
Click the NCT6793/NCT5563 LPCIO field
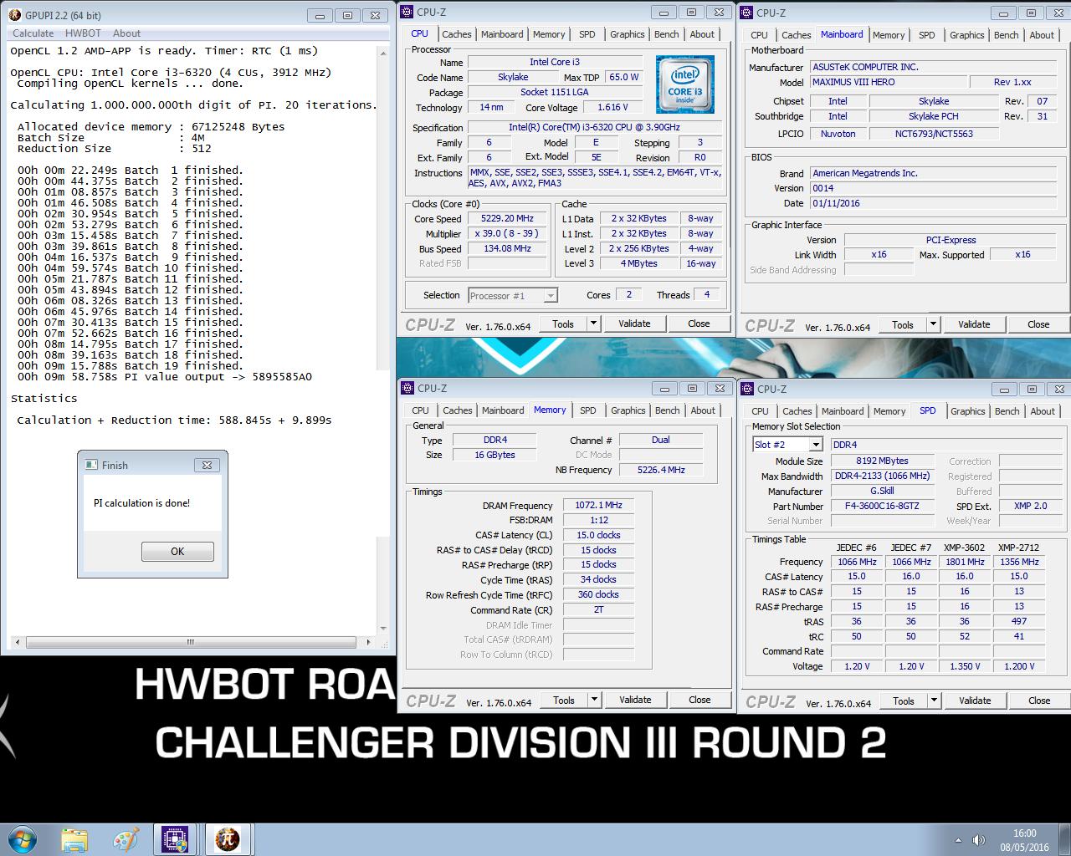coord(934,134)
